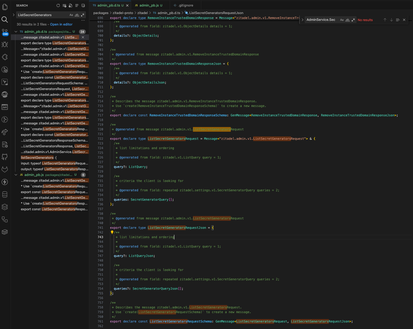Click 'ListSecretGeneratorsRequestJson' breadcrumb segment
Screen dimensions: 413x329
point(216,13)
